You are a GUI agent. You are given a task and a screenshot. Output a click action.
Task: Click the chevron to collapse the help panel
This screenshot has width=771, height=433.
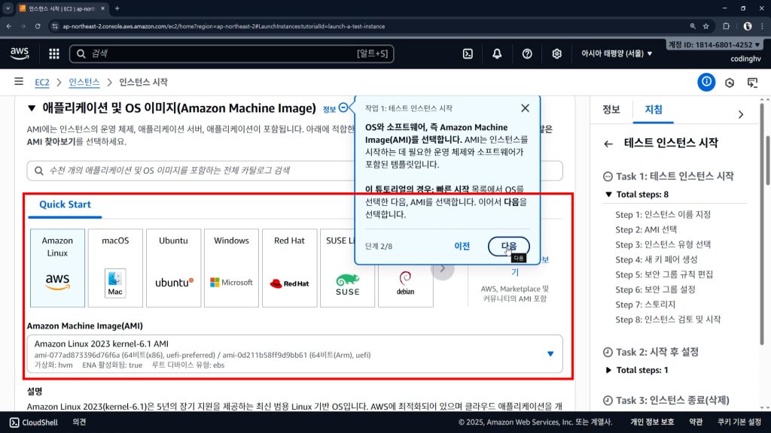click(741, 114)
